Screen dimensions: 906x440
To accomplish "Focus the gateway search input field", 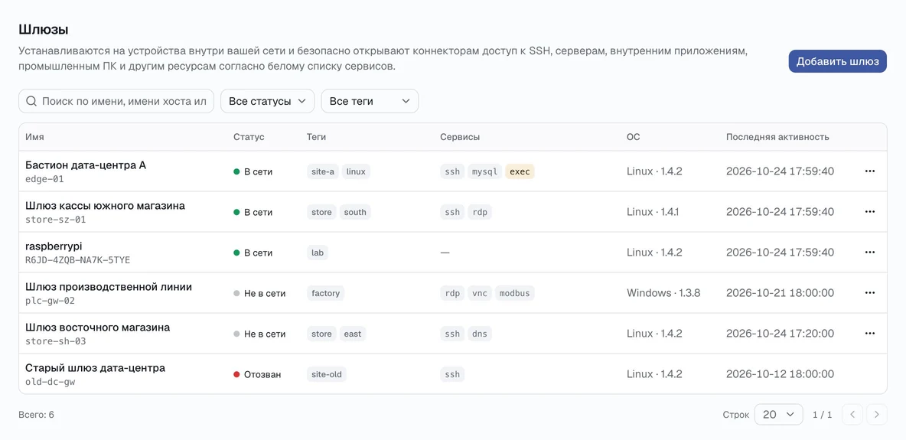I will click(116, 101).
